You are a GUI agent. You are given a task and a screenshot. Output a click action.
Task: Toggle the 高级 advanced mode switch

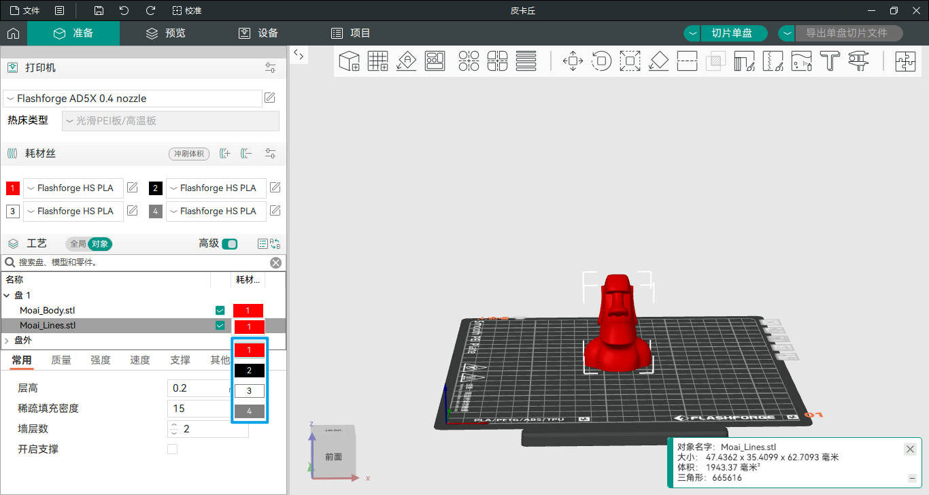pyautogui.click(x=230, y=244)
